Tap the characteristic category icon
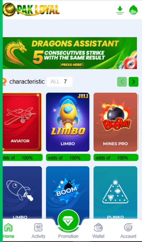142x242 pixels. click(x=5, y=81)
